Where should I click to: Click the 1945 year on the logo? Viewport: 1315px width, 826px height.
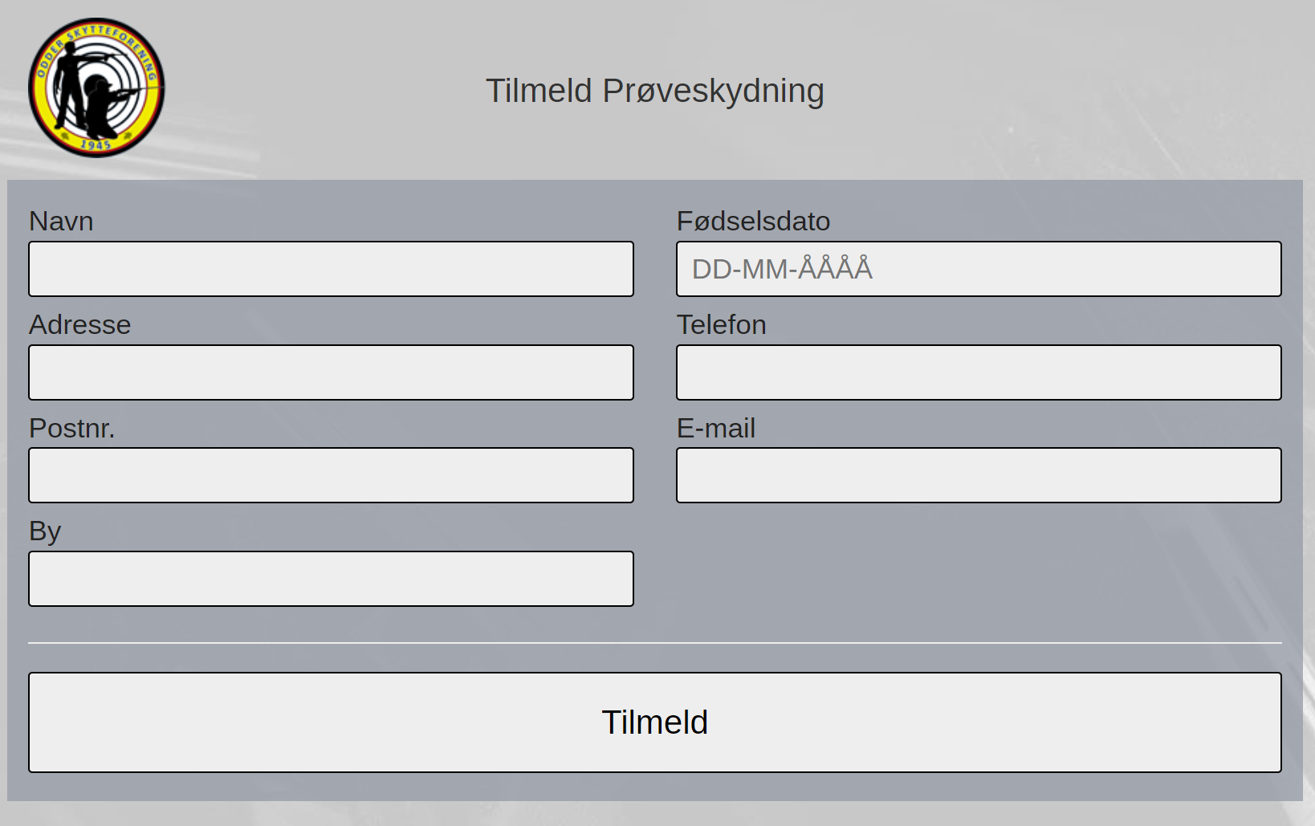96,144
